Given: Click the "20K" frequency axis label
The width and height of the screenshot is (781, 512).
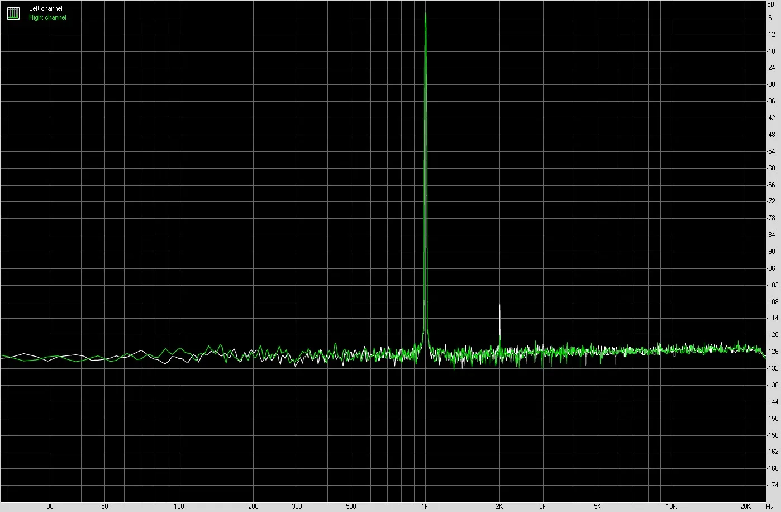Looking at the screenshot, I should point(746,506).
